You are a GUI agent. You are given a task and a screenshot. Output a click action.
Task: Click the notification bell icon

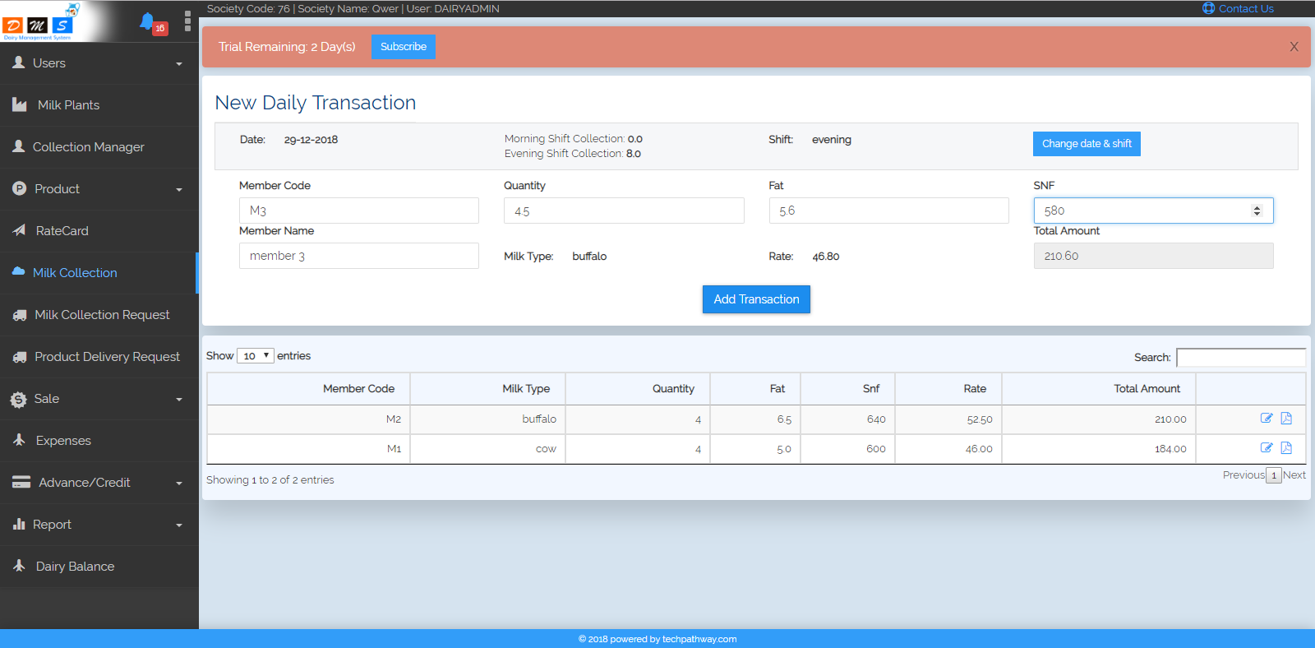(x=147, y=21)
